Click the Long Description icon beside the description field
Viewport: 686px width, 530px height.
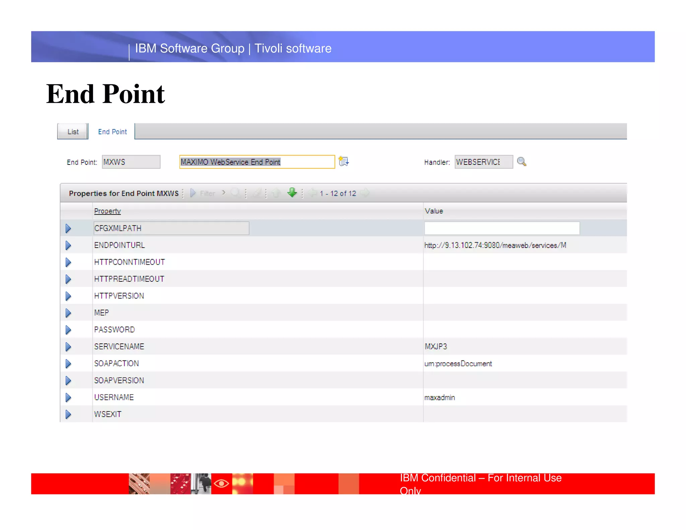(344, 161)
